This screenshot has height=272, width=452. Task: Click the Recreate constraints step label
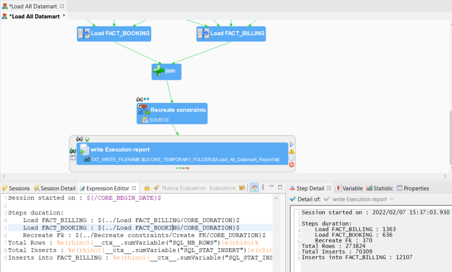[178, 110]
